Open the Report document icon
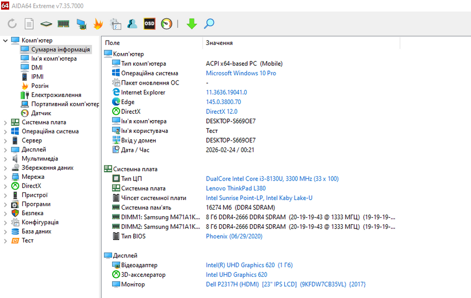 click(29, 24)
